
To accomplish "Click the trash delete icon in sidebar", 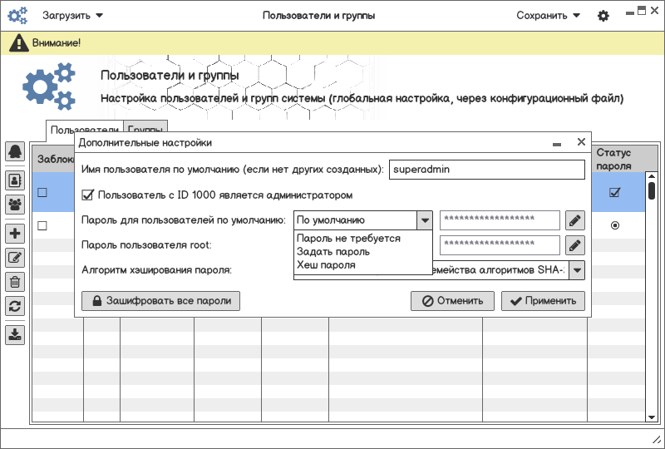I will click(x=15, y=282).
